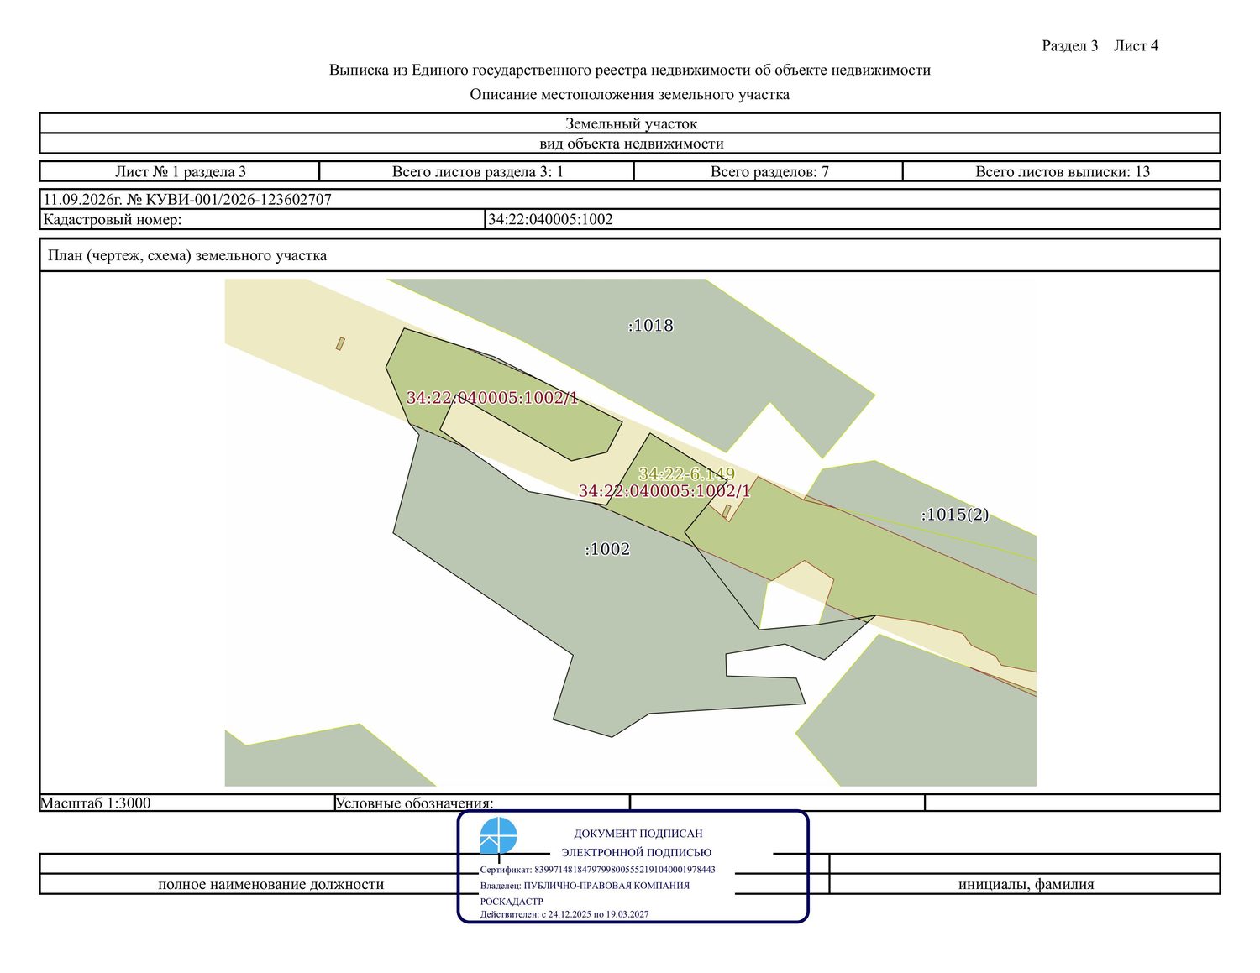
Task: Click the subtitle 'Описание местоположения земельного участка'
Action: tap(629, 94)
